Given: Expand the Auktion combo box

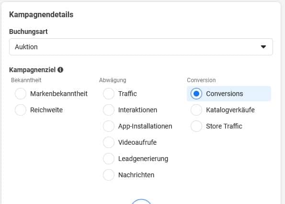Looking at the screenshot, I should 141,47.
